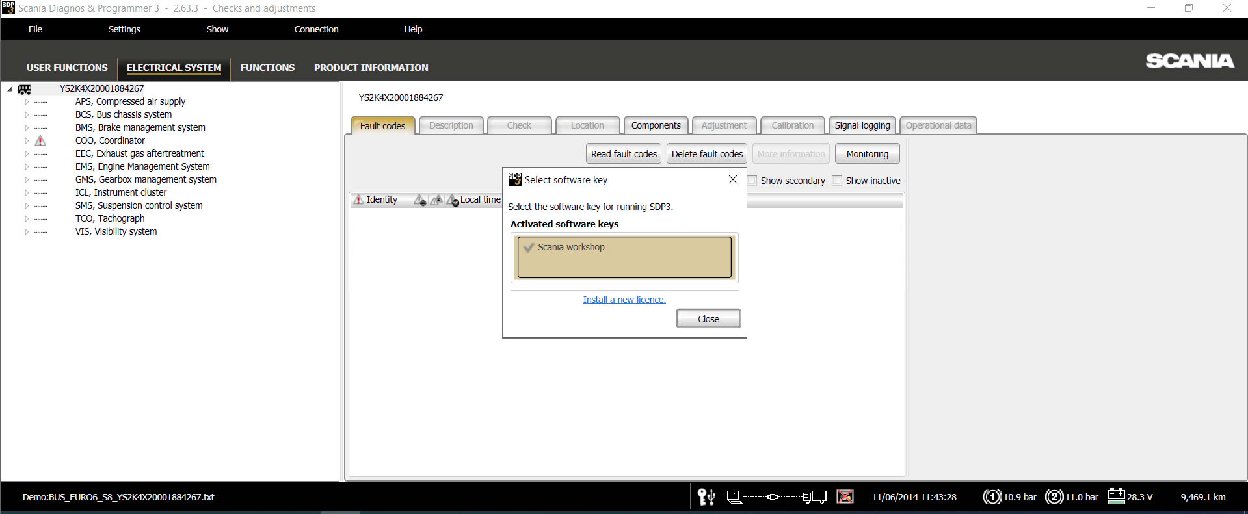Image resolution: width=1248 pixels, height=514 pixels.
Task: Click the 9,469.1 km odometer reading
Action: tap(1203, 497)
